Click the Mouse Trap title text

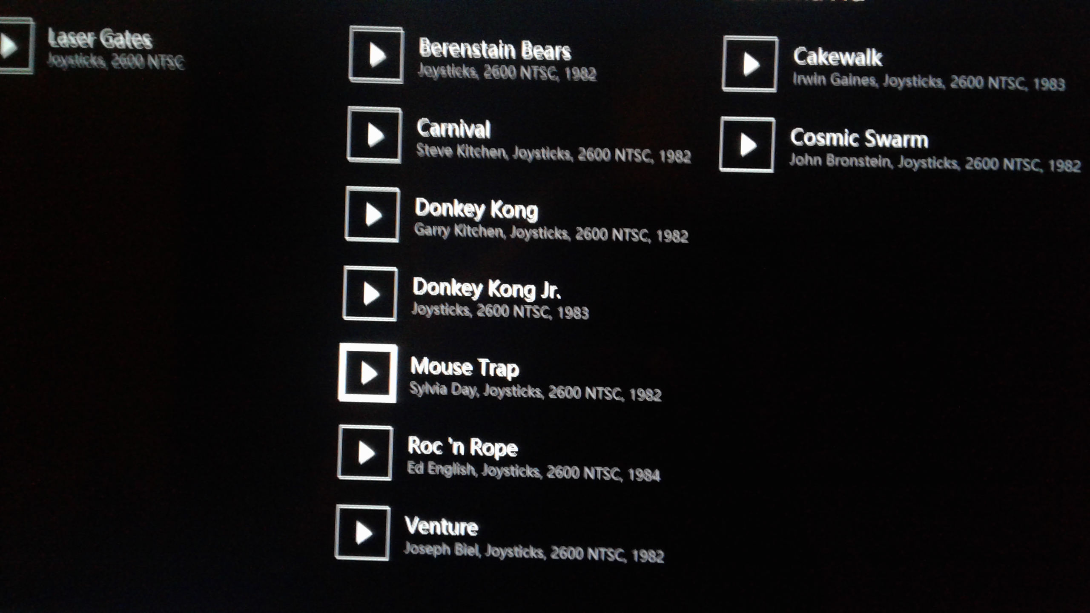465,368
